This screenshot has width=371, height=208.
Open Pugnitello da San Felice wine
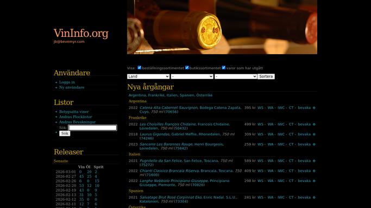click(x=161, y=161)
